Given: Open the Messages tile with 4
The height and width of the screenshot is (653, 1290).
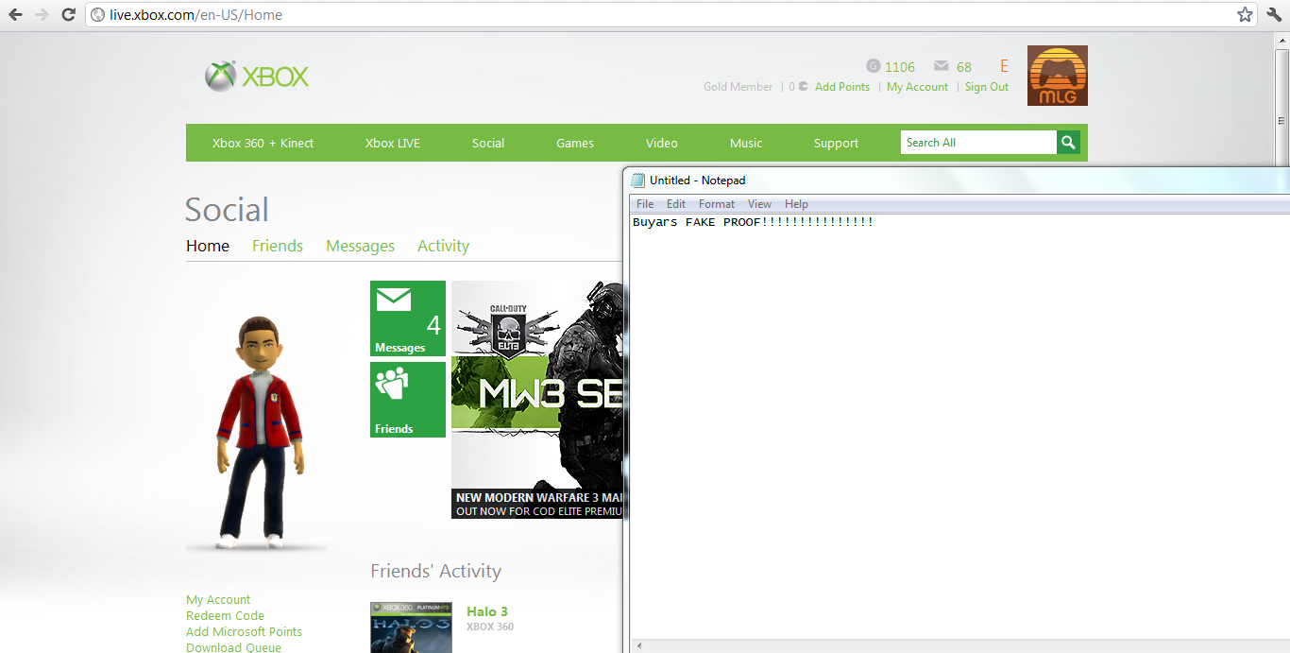Looking at the screenshot, I should pos(407,318).
